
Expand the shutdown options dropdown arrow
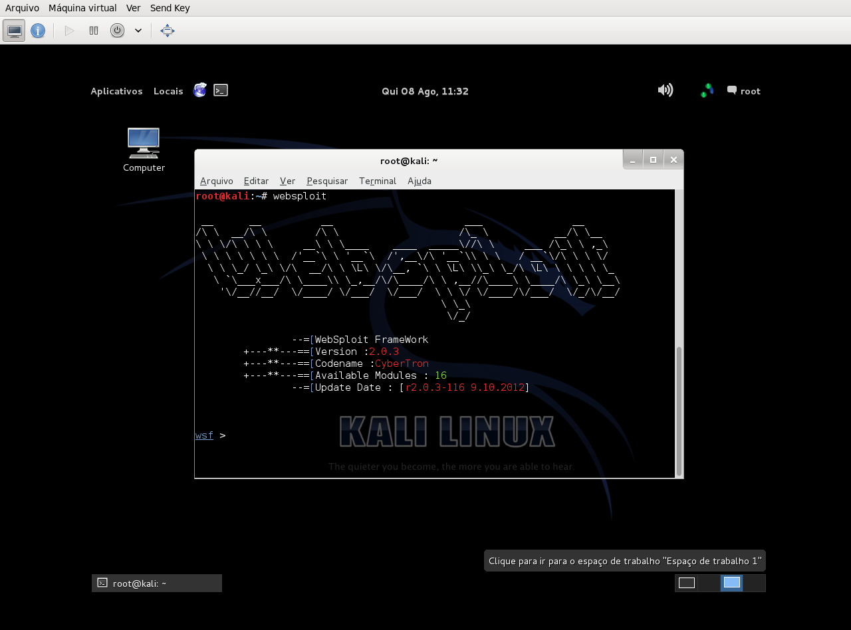click(x=138, y=31)
